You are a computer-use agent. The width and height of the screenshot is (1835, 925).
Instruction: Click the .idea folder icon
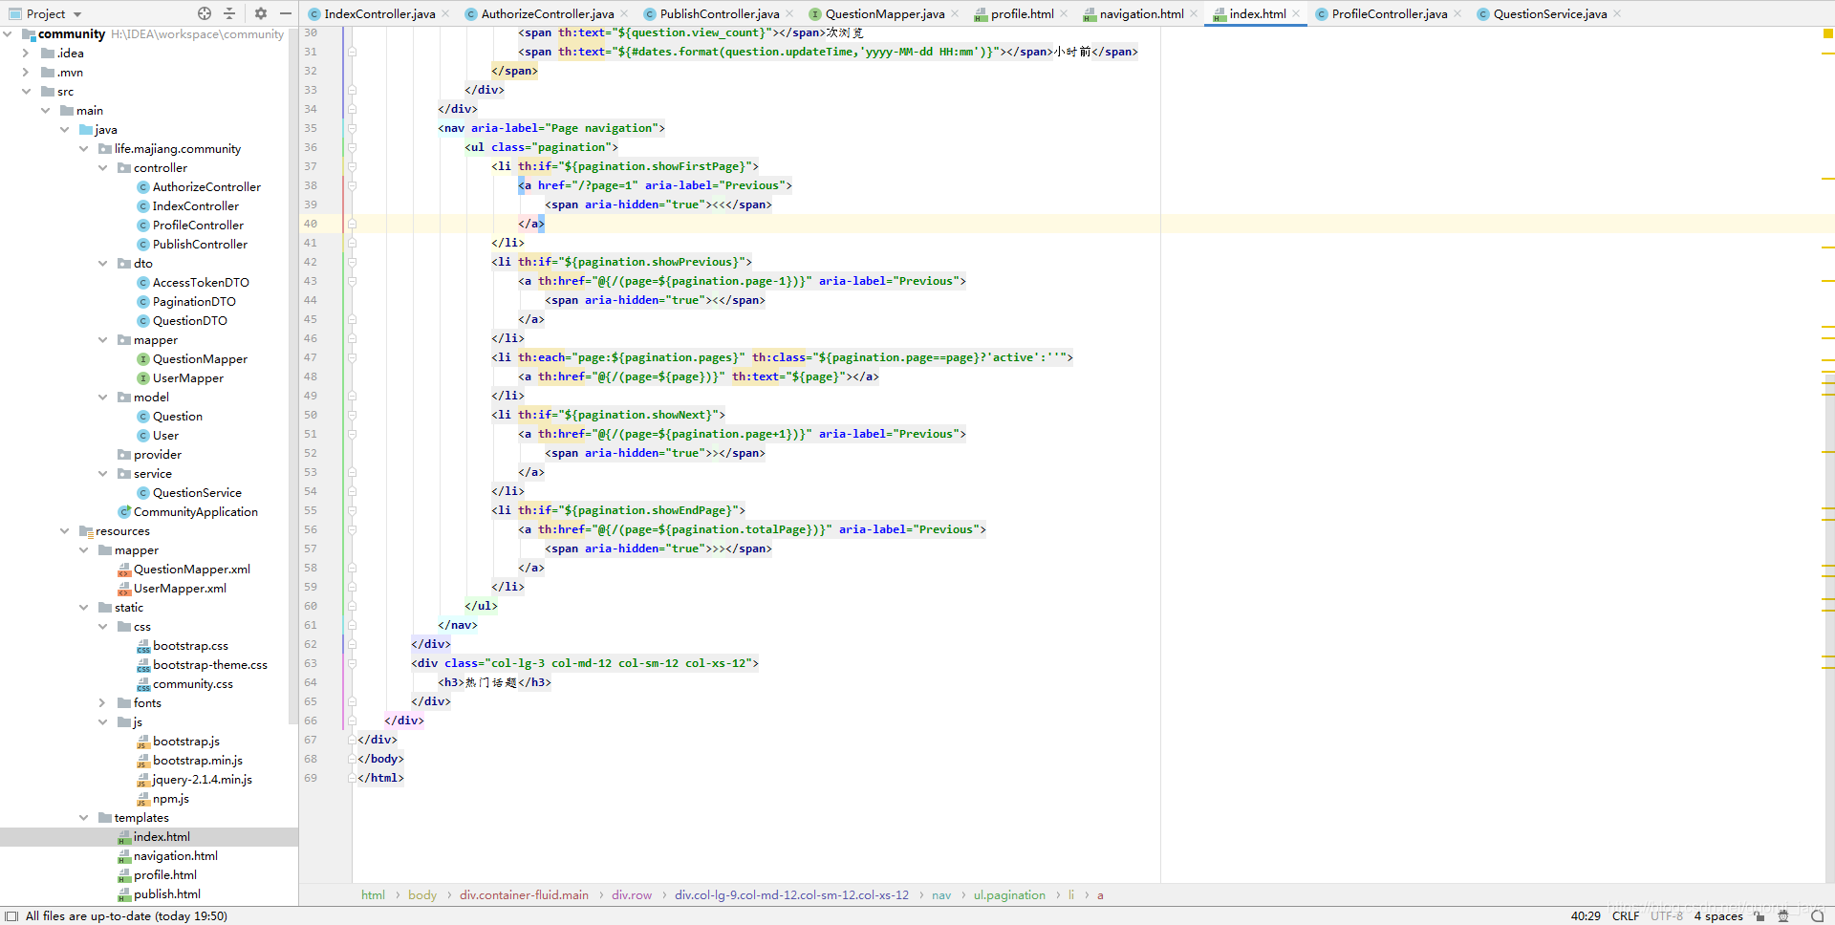click(x=48, y=54)
